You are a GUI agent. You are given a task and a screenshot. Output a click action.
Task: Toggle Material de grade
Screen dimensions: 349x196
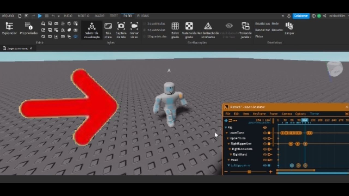189,30
